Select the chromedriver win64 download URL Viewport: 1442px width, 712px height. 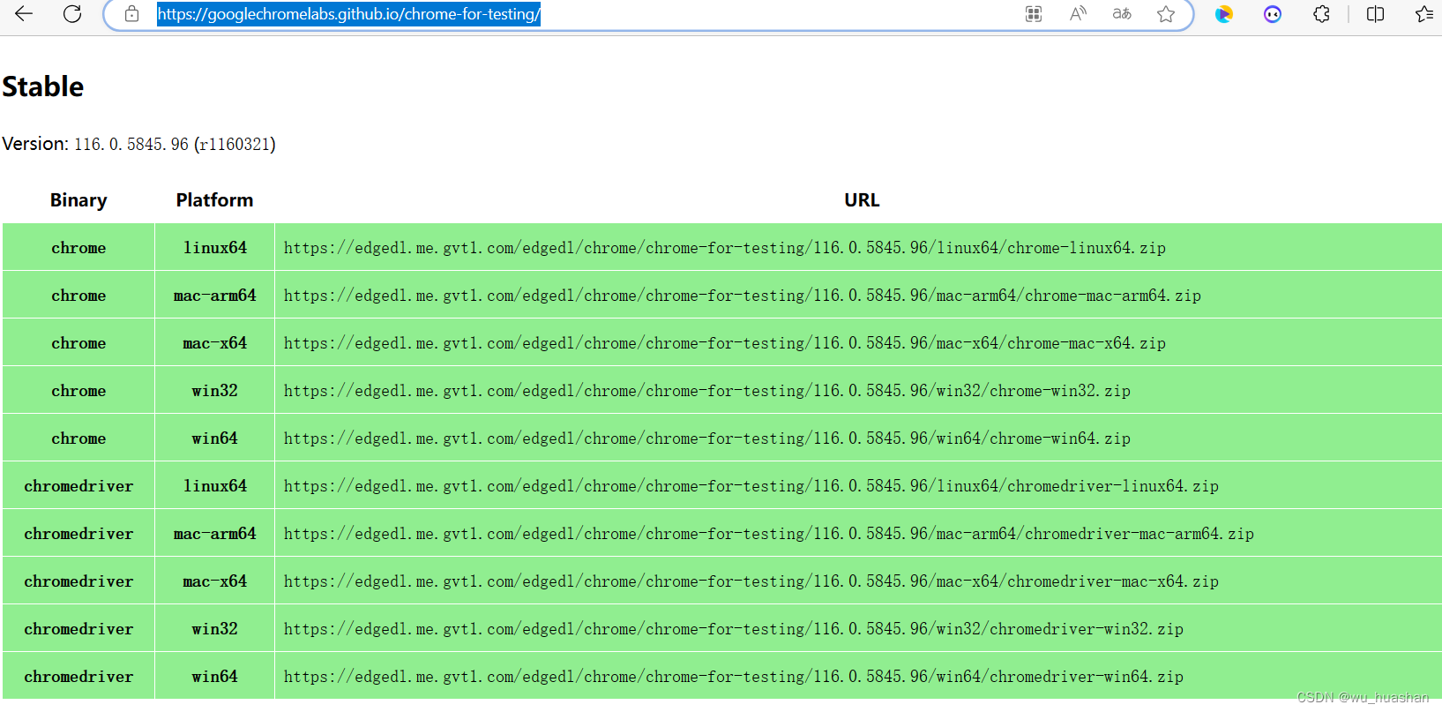click(734, 677)
